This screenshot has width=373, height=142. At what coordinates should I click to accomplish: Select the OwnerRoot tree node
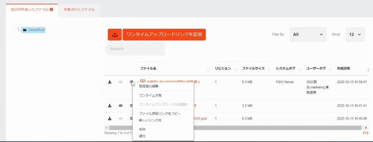[33, 30]
